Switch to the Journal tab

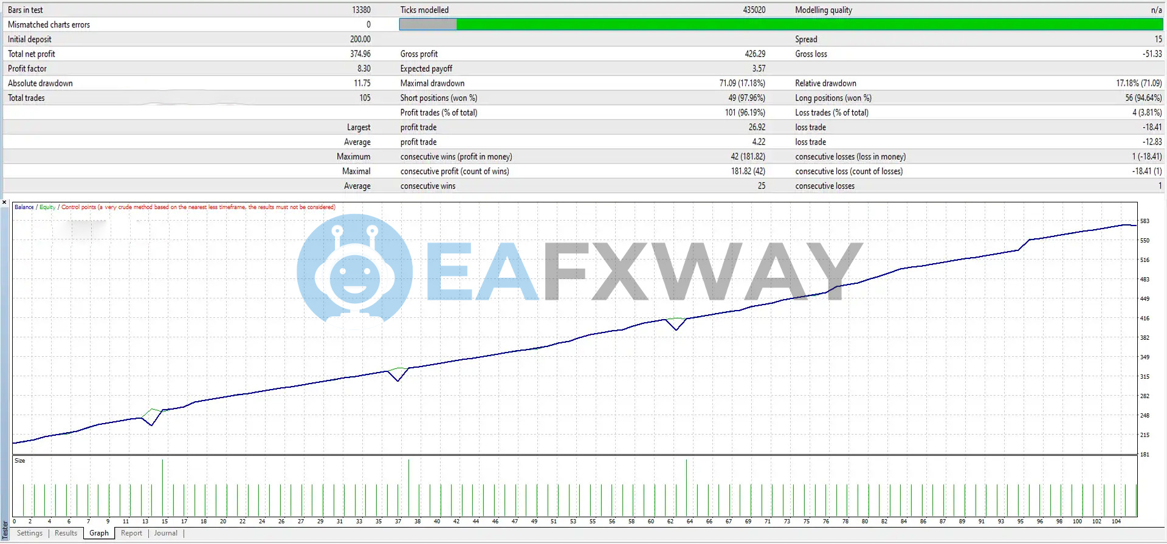(166, 533)
